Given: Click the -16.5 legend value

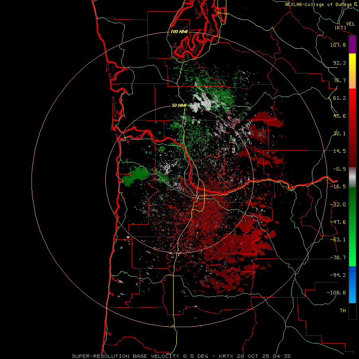Looking at the screenshot, I should coord(338,187).
